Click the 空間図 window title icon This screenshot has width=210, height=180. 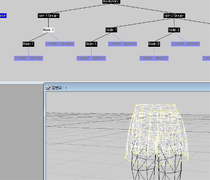[x=48, y=88]
